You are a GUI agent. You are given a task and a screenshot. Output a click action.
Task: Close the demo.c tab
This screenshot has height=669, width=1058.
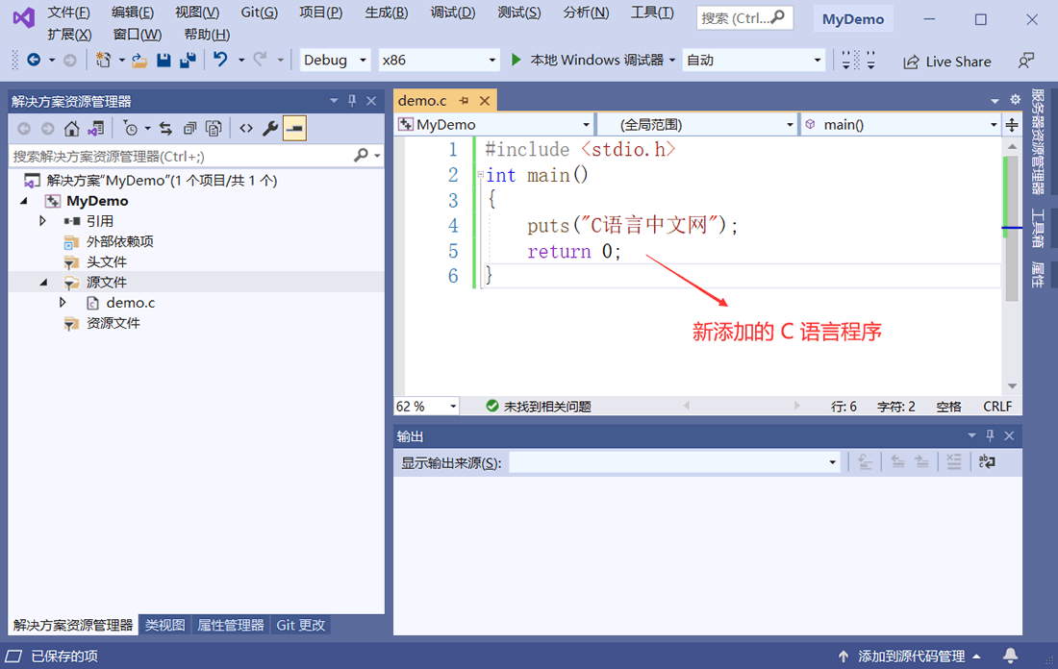(x=485, y=101)
